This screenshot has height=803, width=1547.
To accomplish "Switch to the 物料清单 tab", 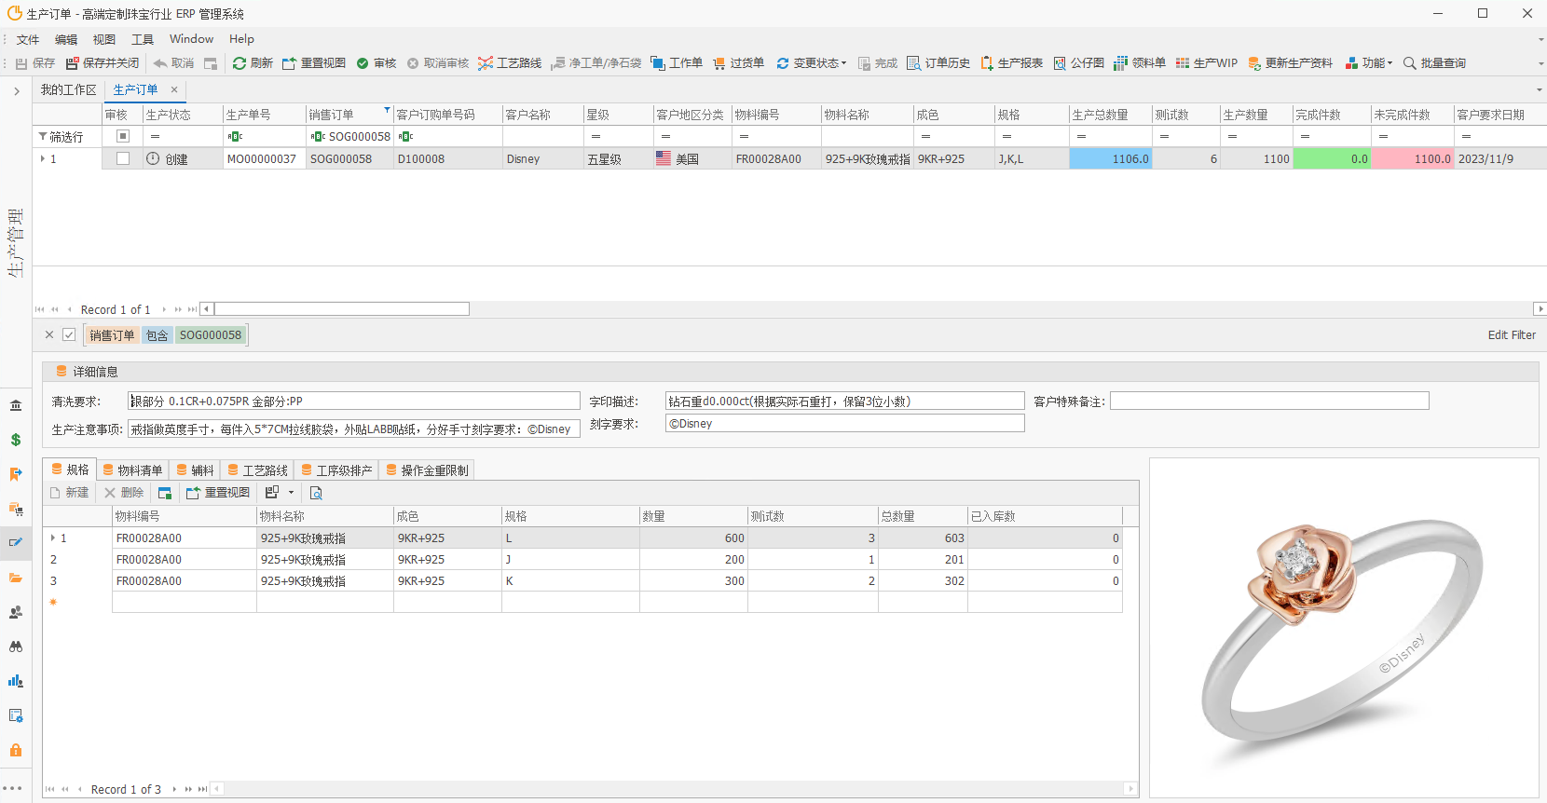I will click(132, 470).
